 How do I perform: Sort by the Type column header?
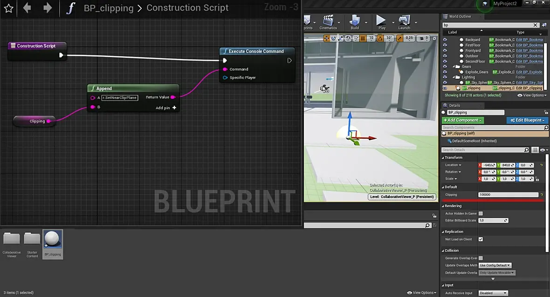coord(520,32)
